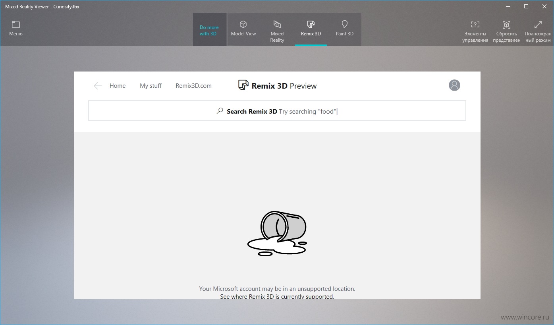The width and height of the screenshot is (554, 325).
Task: Open the Mixed Reality tab
Action: (x=277, y=30)
